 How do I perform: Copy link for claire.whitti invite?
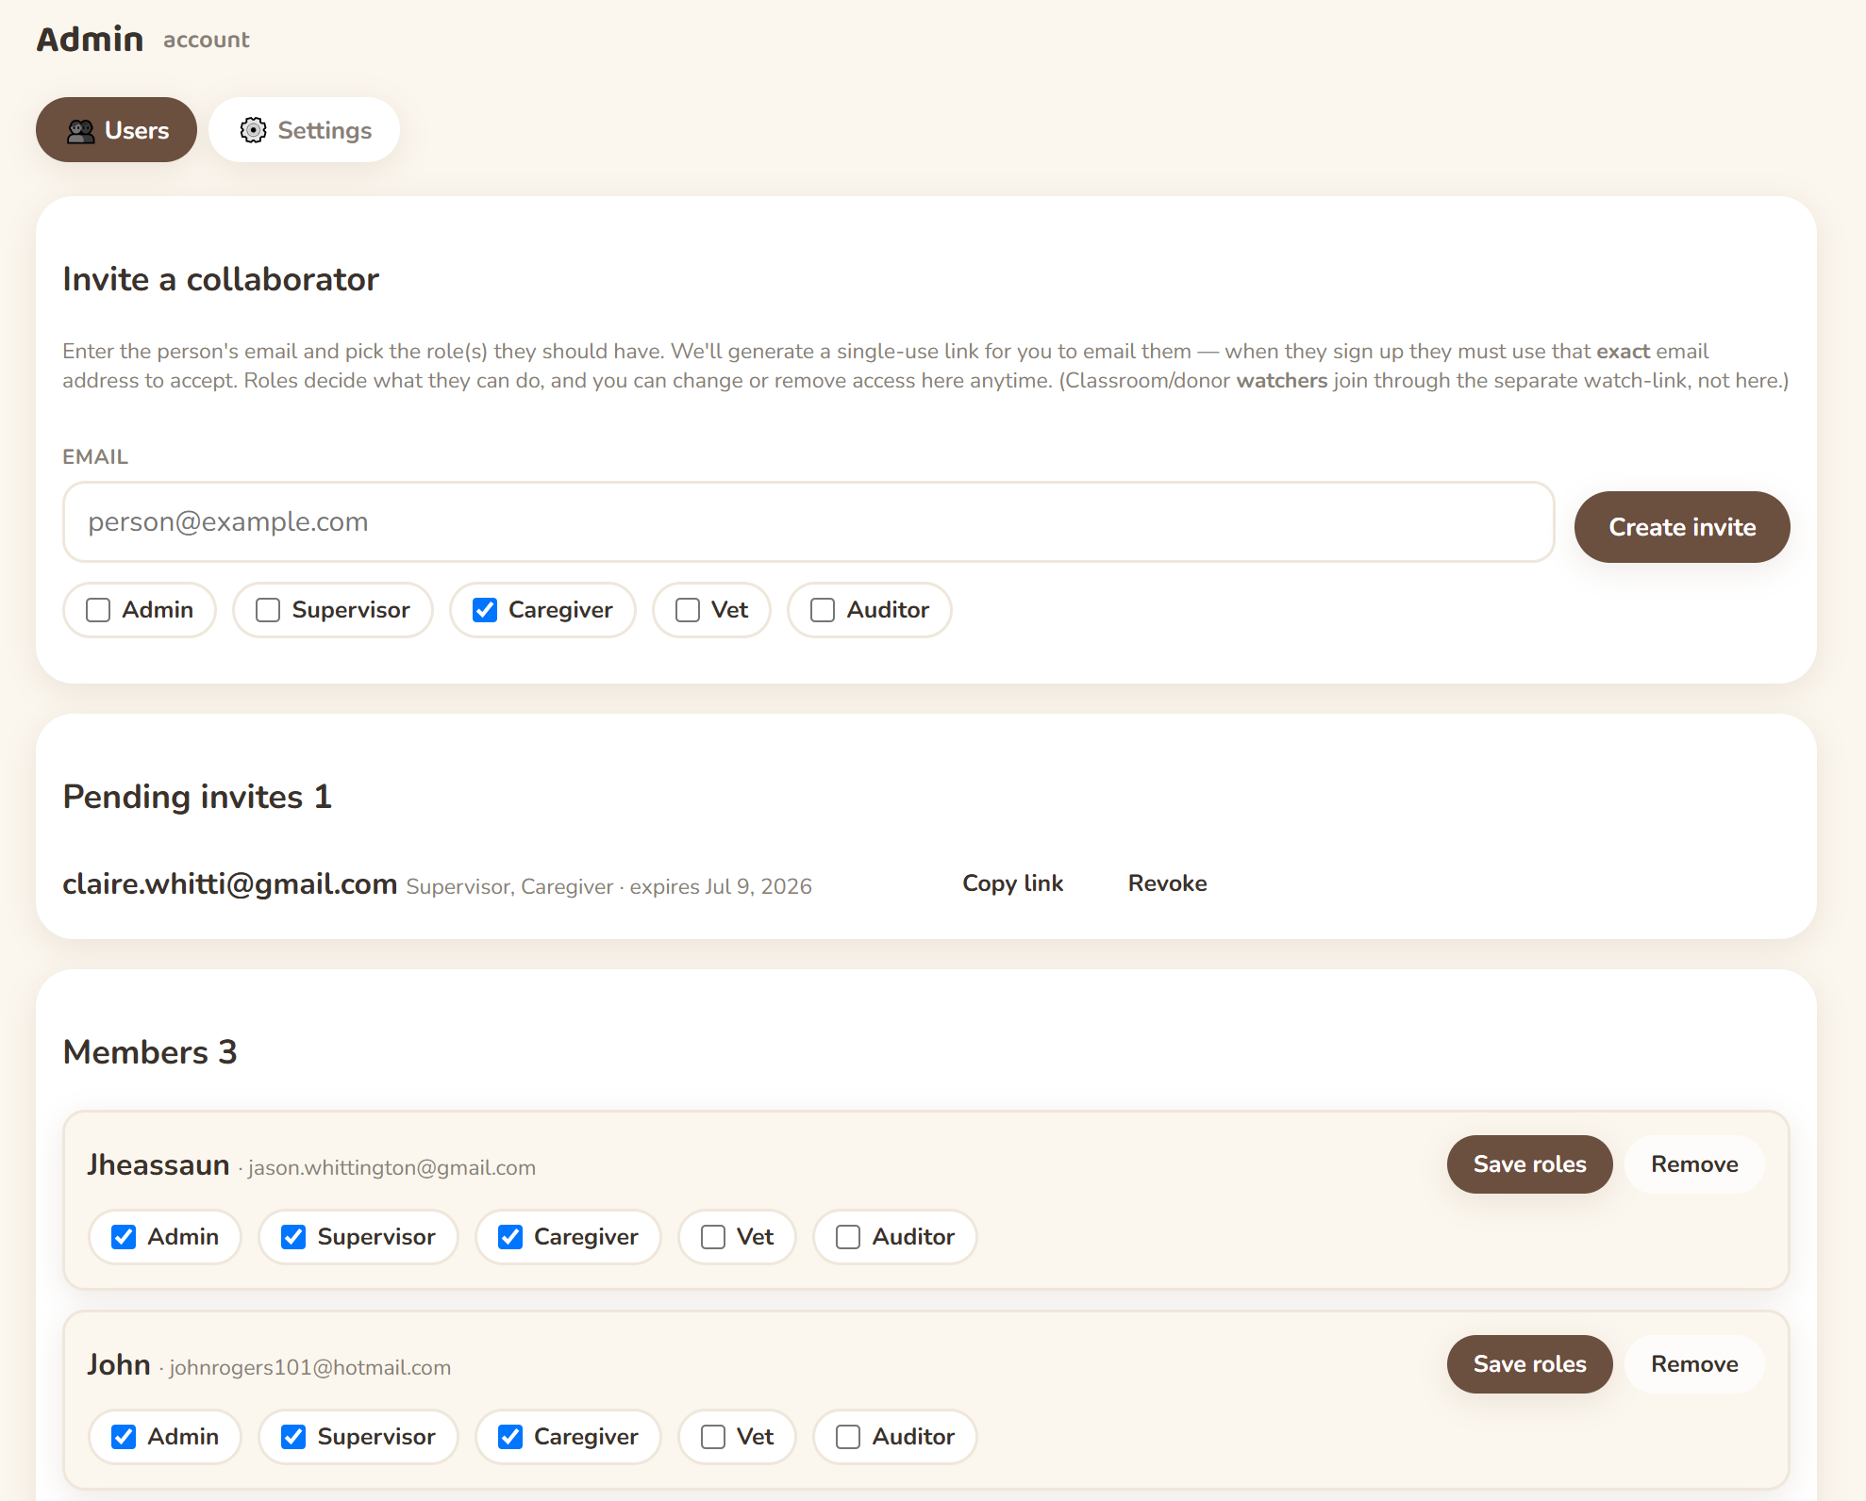[1012, 883]
